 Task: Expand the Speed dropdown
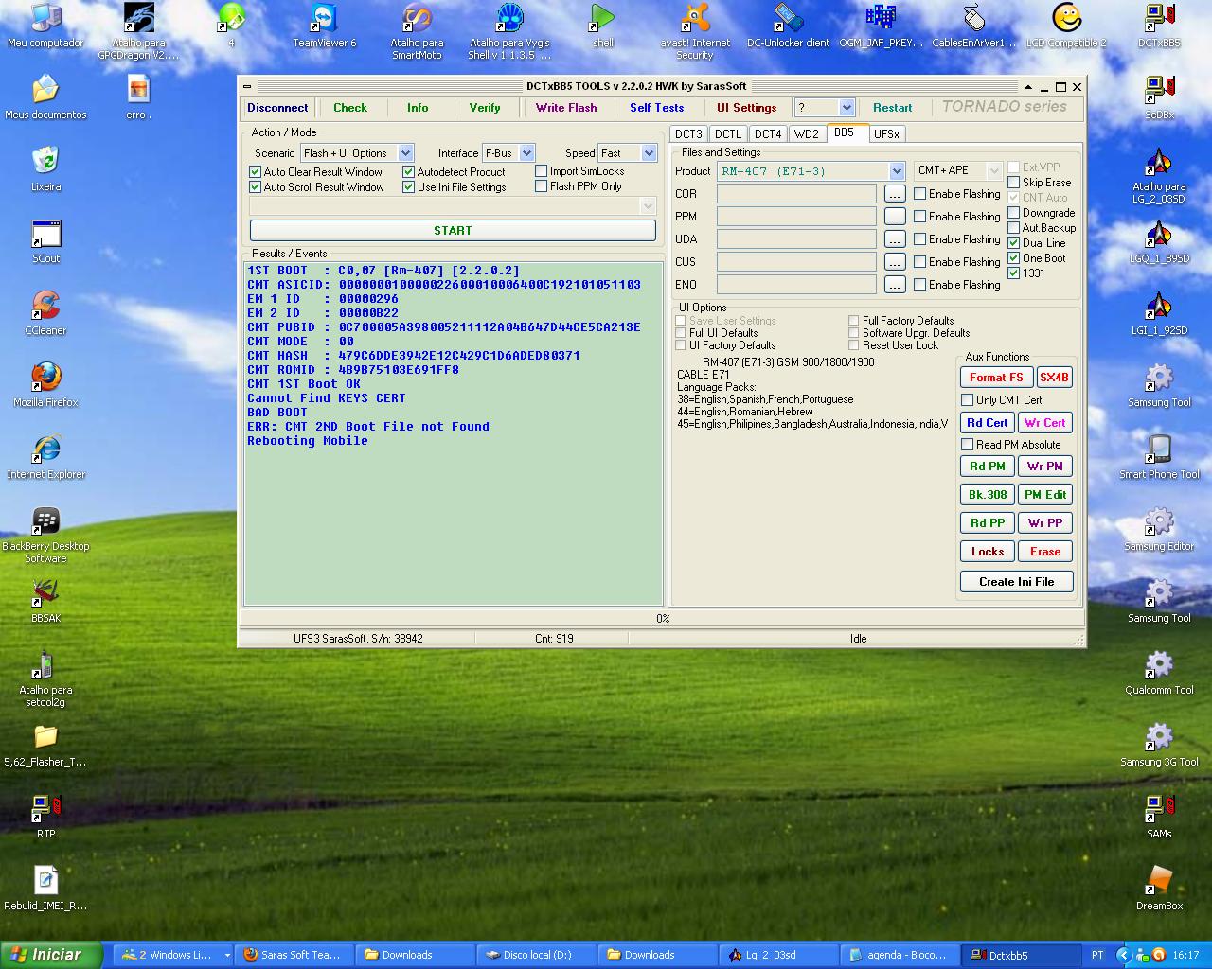(x=649, y=153)
